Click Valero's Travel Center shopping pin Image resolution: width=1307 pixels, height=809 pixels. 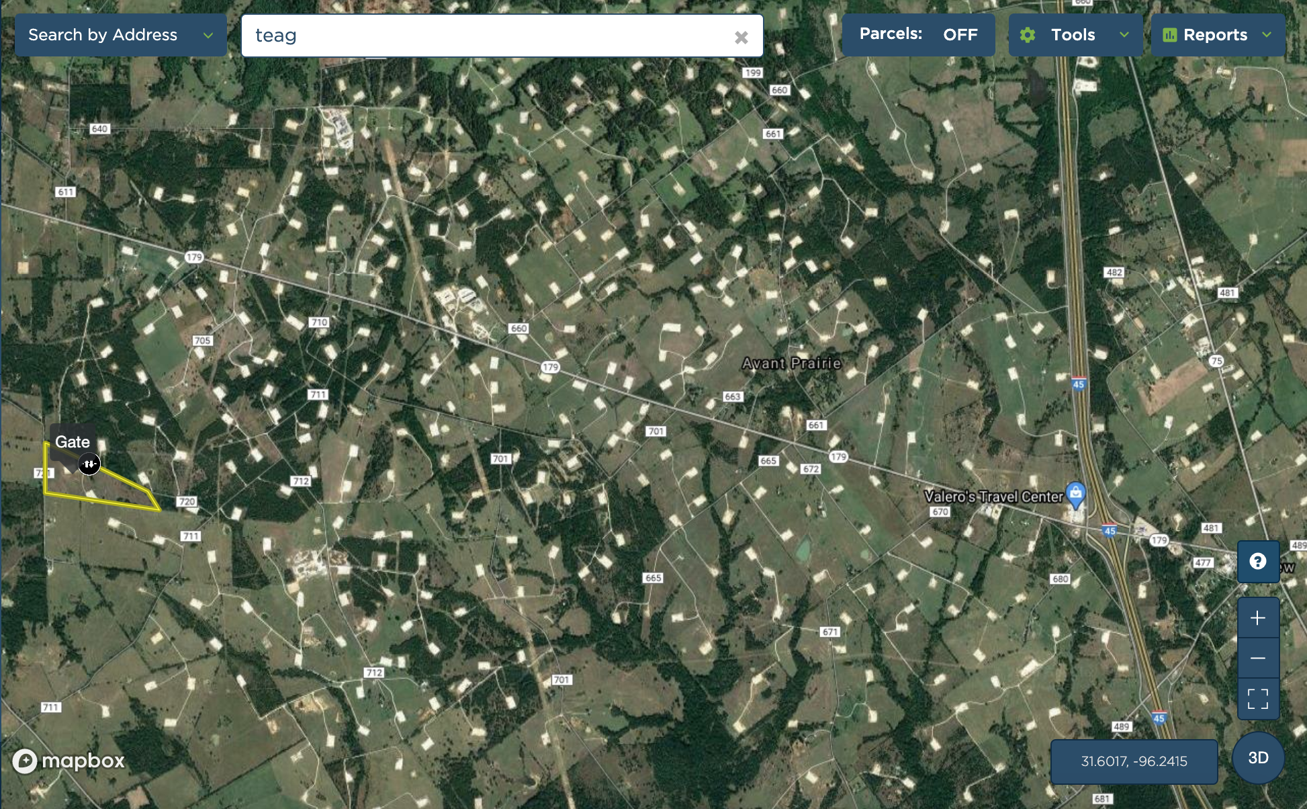[x=1075, y=495]
